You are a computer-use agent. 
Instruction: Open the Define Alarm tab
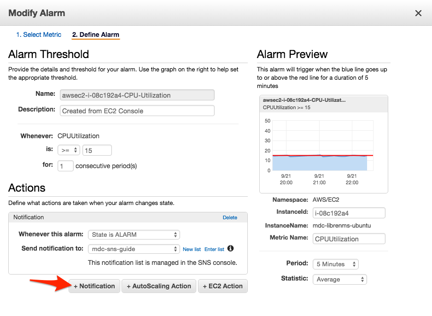point(95,35)
